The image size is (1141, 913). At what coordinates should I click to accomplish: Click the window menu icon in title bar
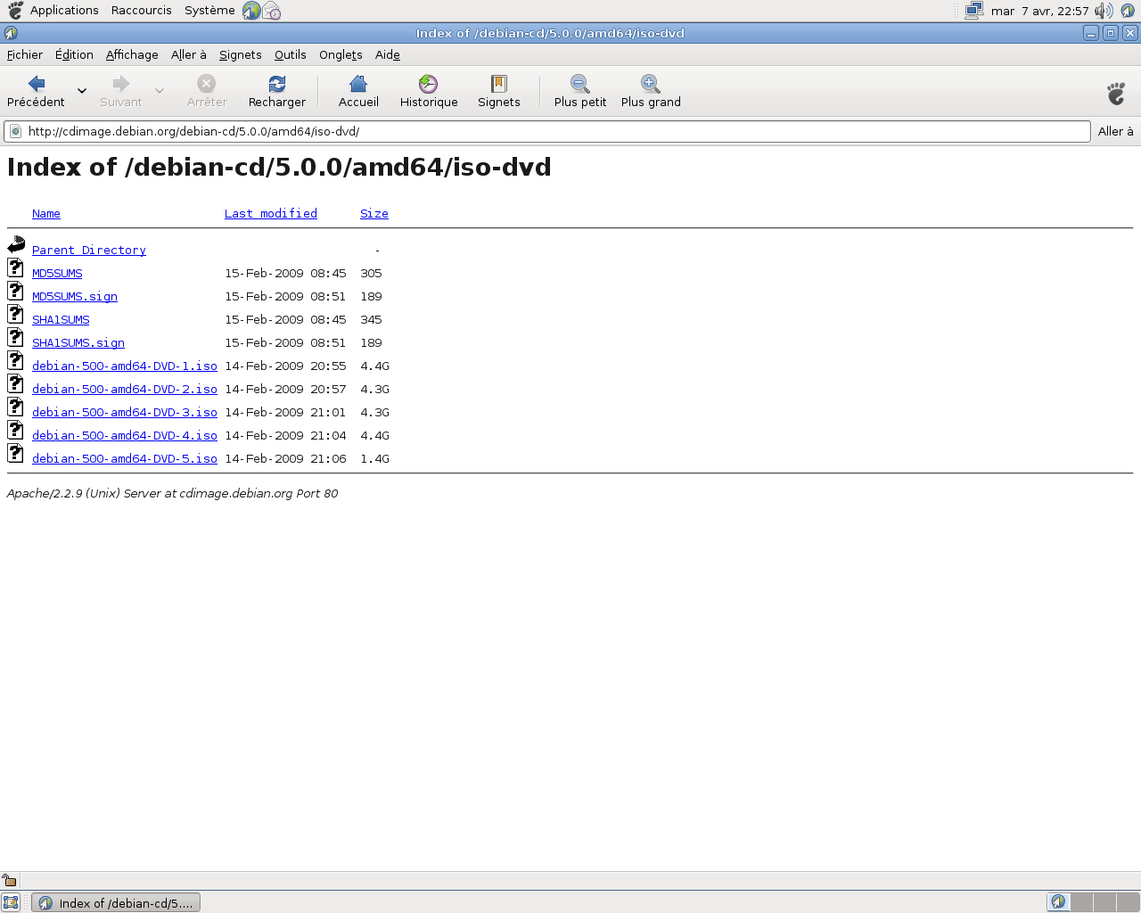click(x=11, y=33)
